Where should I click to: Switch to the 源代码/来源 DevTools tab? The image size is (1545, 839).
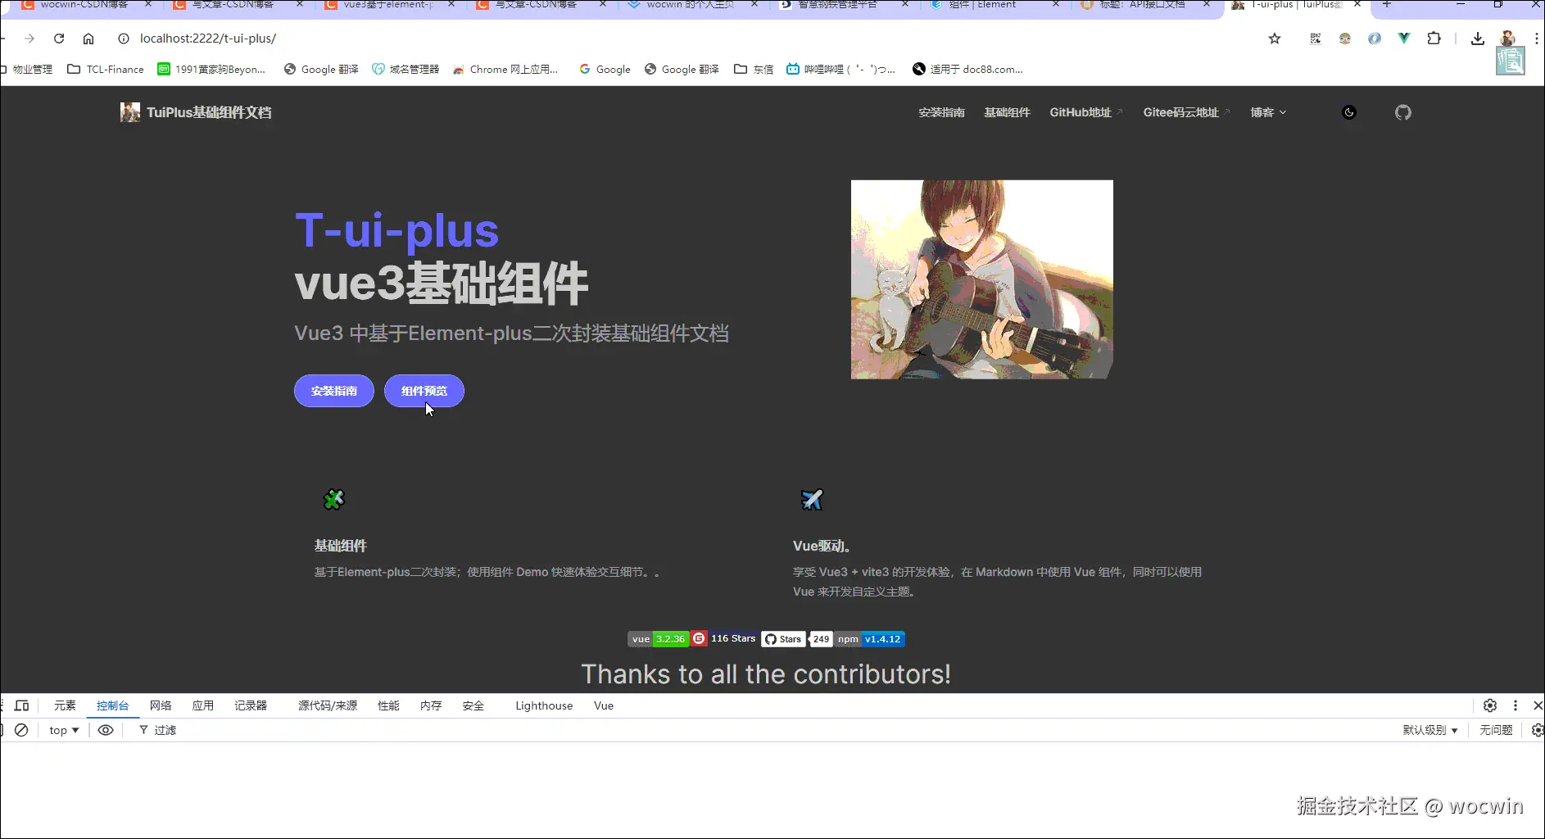[x=328, y=705]
